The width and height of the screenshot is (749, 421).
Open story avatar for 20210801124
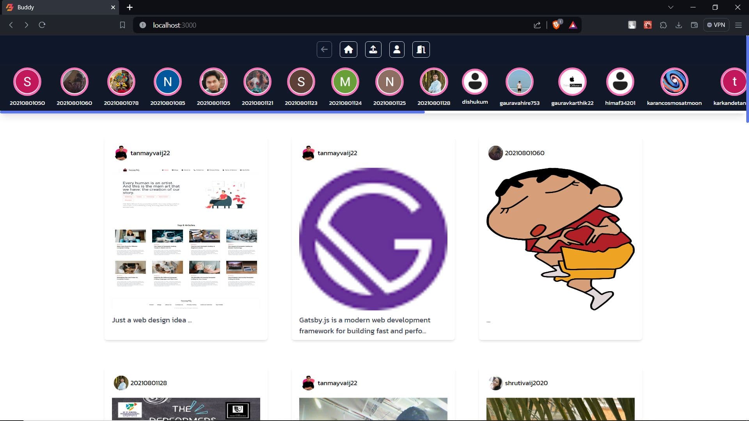tap(345, 82)
